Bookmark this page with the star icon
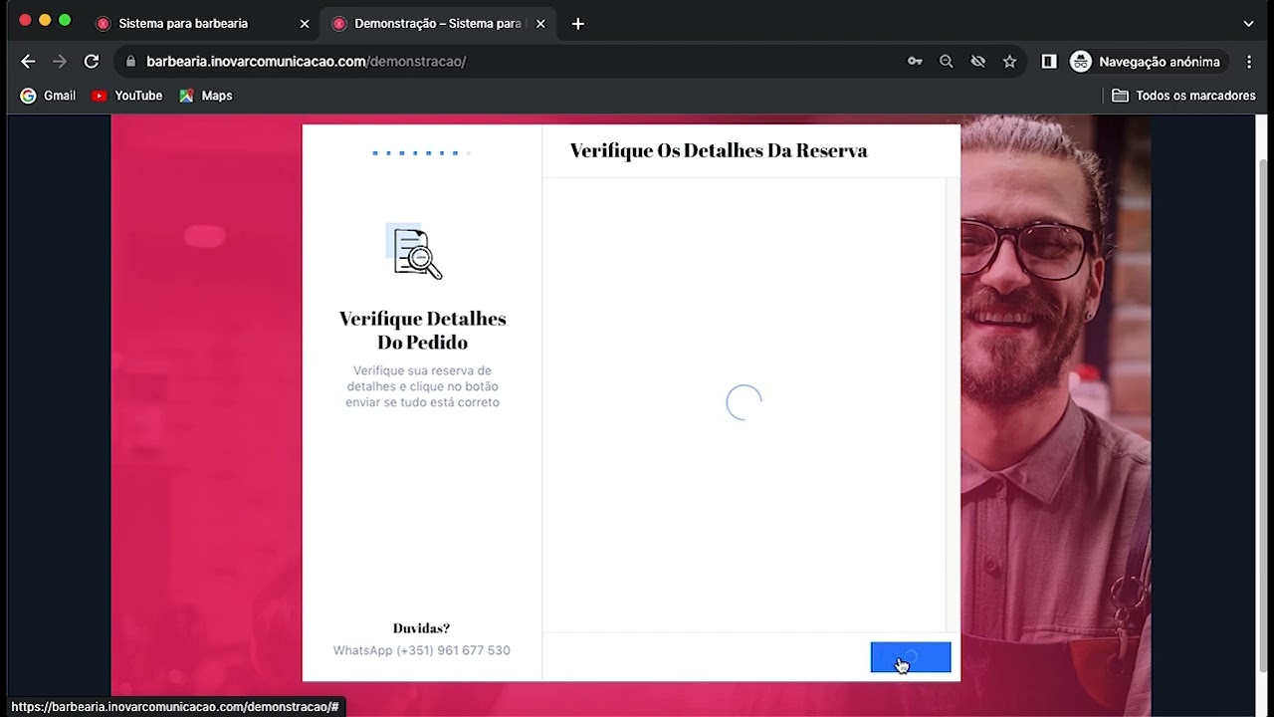Viewport: 1274px width, 717px height. [1010, 62]
